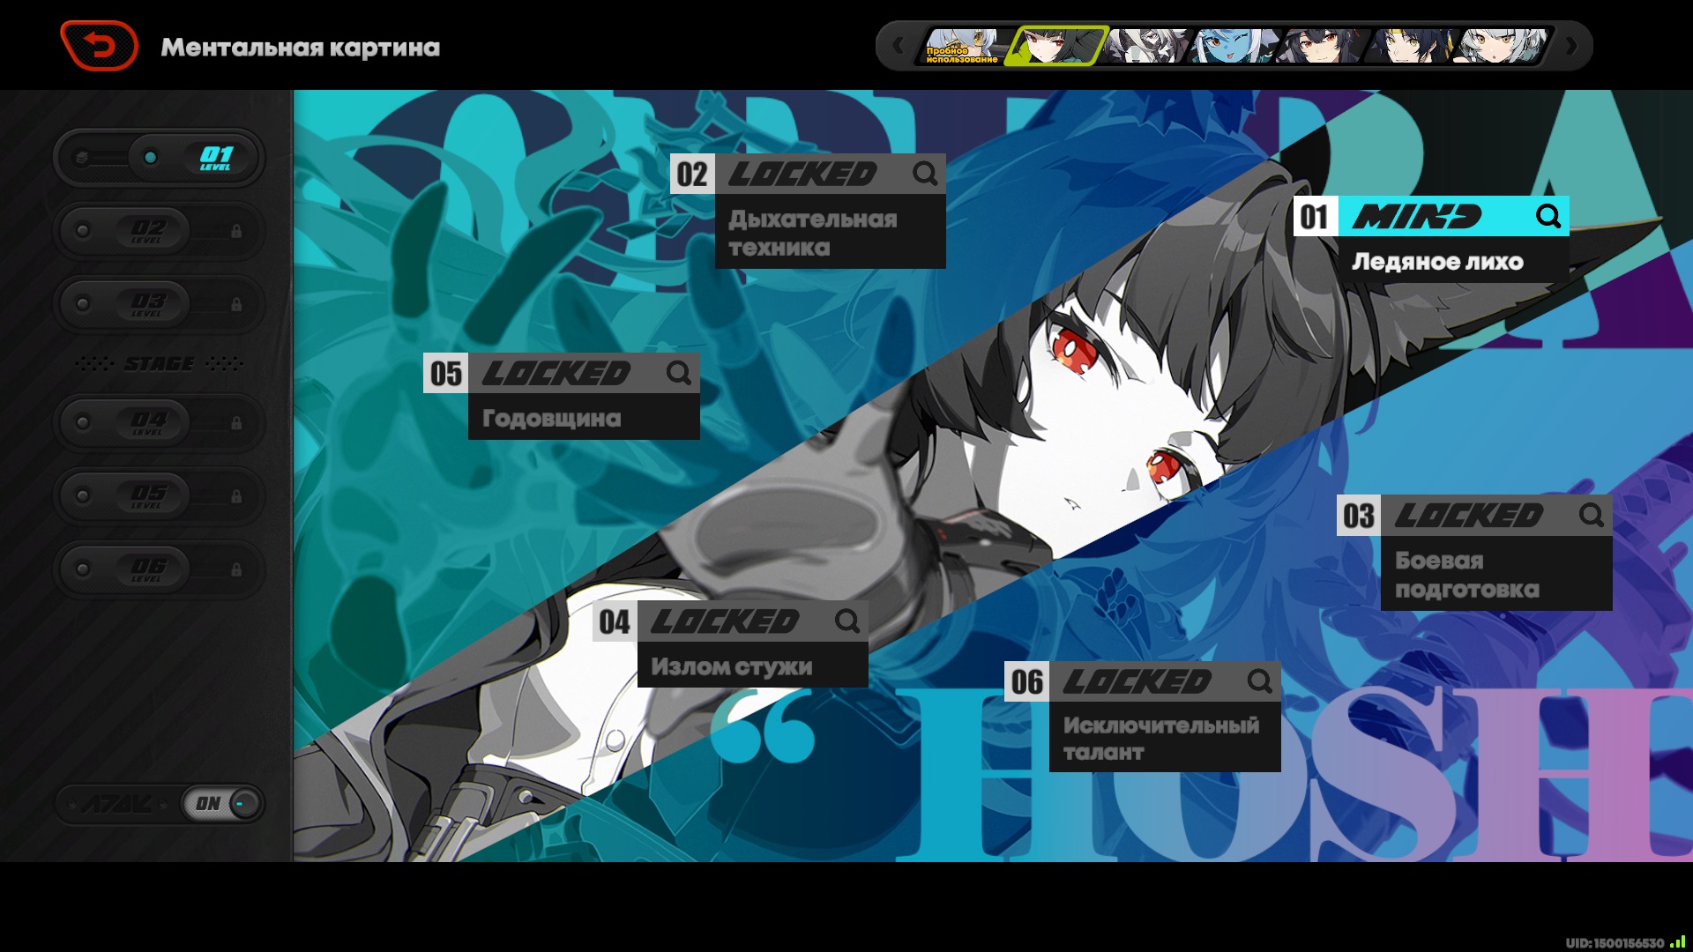Click lock icon on level 06 row
Image resolution: width=1693 pixels, height=952 pixels.
point(236,570)
